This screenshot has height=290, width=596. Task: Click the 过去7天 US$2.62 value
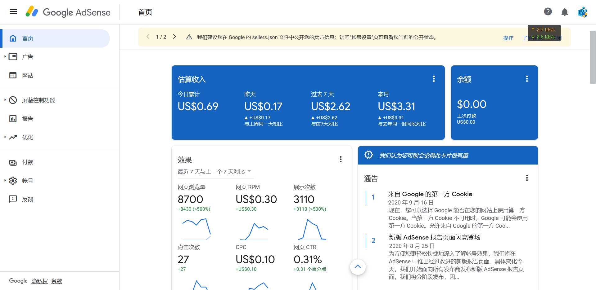tap(331, 107)
